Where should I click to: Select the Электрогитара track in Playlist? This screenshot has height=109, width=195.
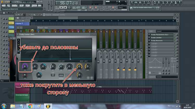click(22, 98)
